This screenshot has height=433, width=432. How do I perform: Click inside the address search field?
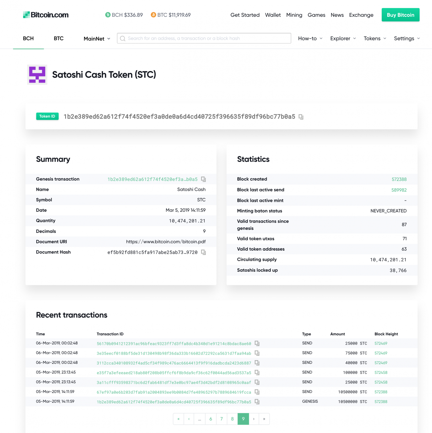(204, 38)
